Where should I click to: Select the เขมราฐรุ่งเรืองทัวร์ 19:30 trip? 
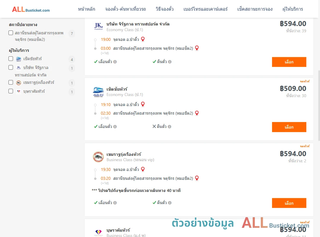(x=289, y=203)
